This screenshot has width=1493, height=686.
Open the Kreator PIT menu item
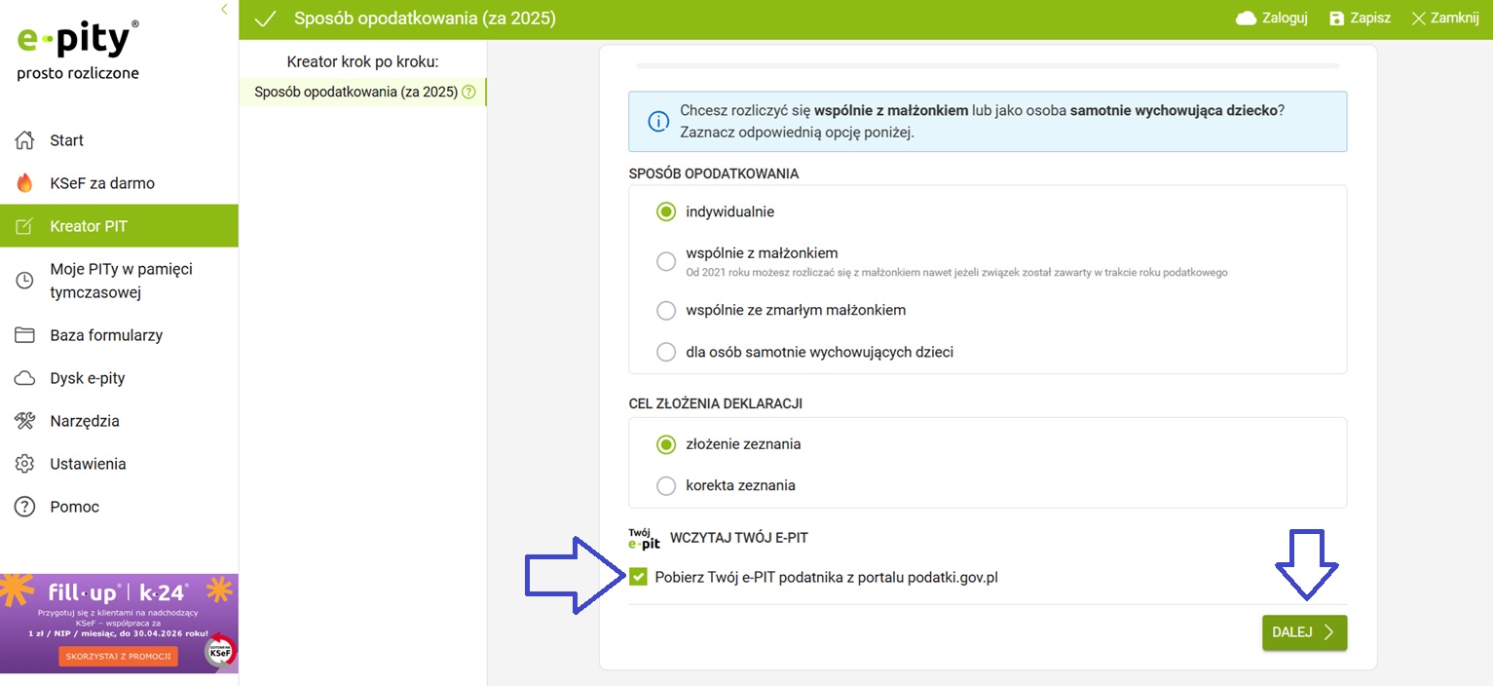pos(89,226)
